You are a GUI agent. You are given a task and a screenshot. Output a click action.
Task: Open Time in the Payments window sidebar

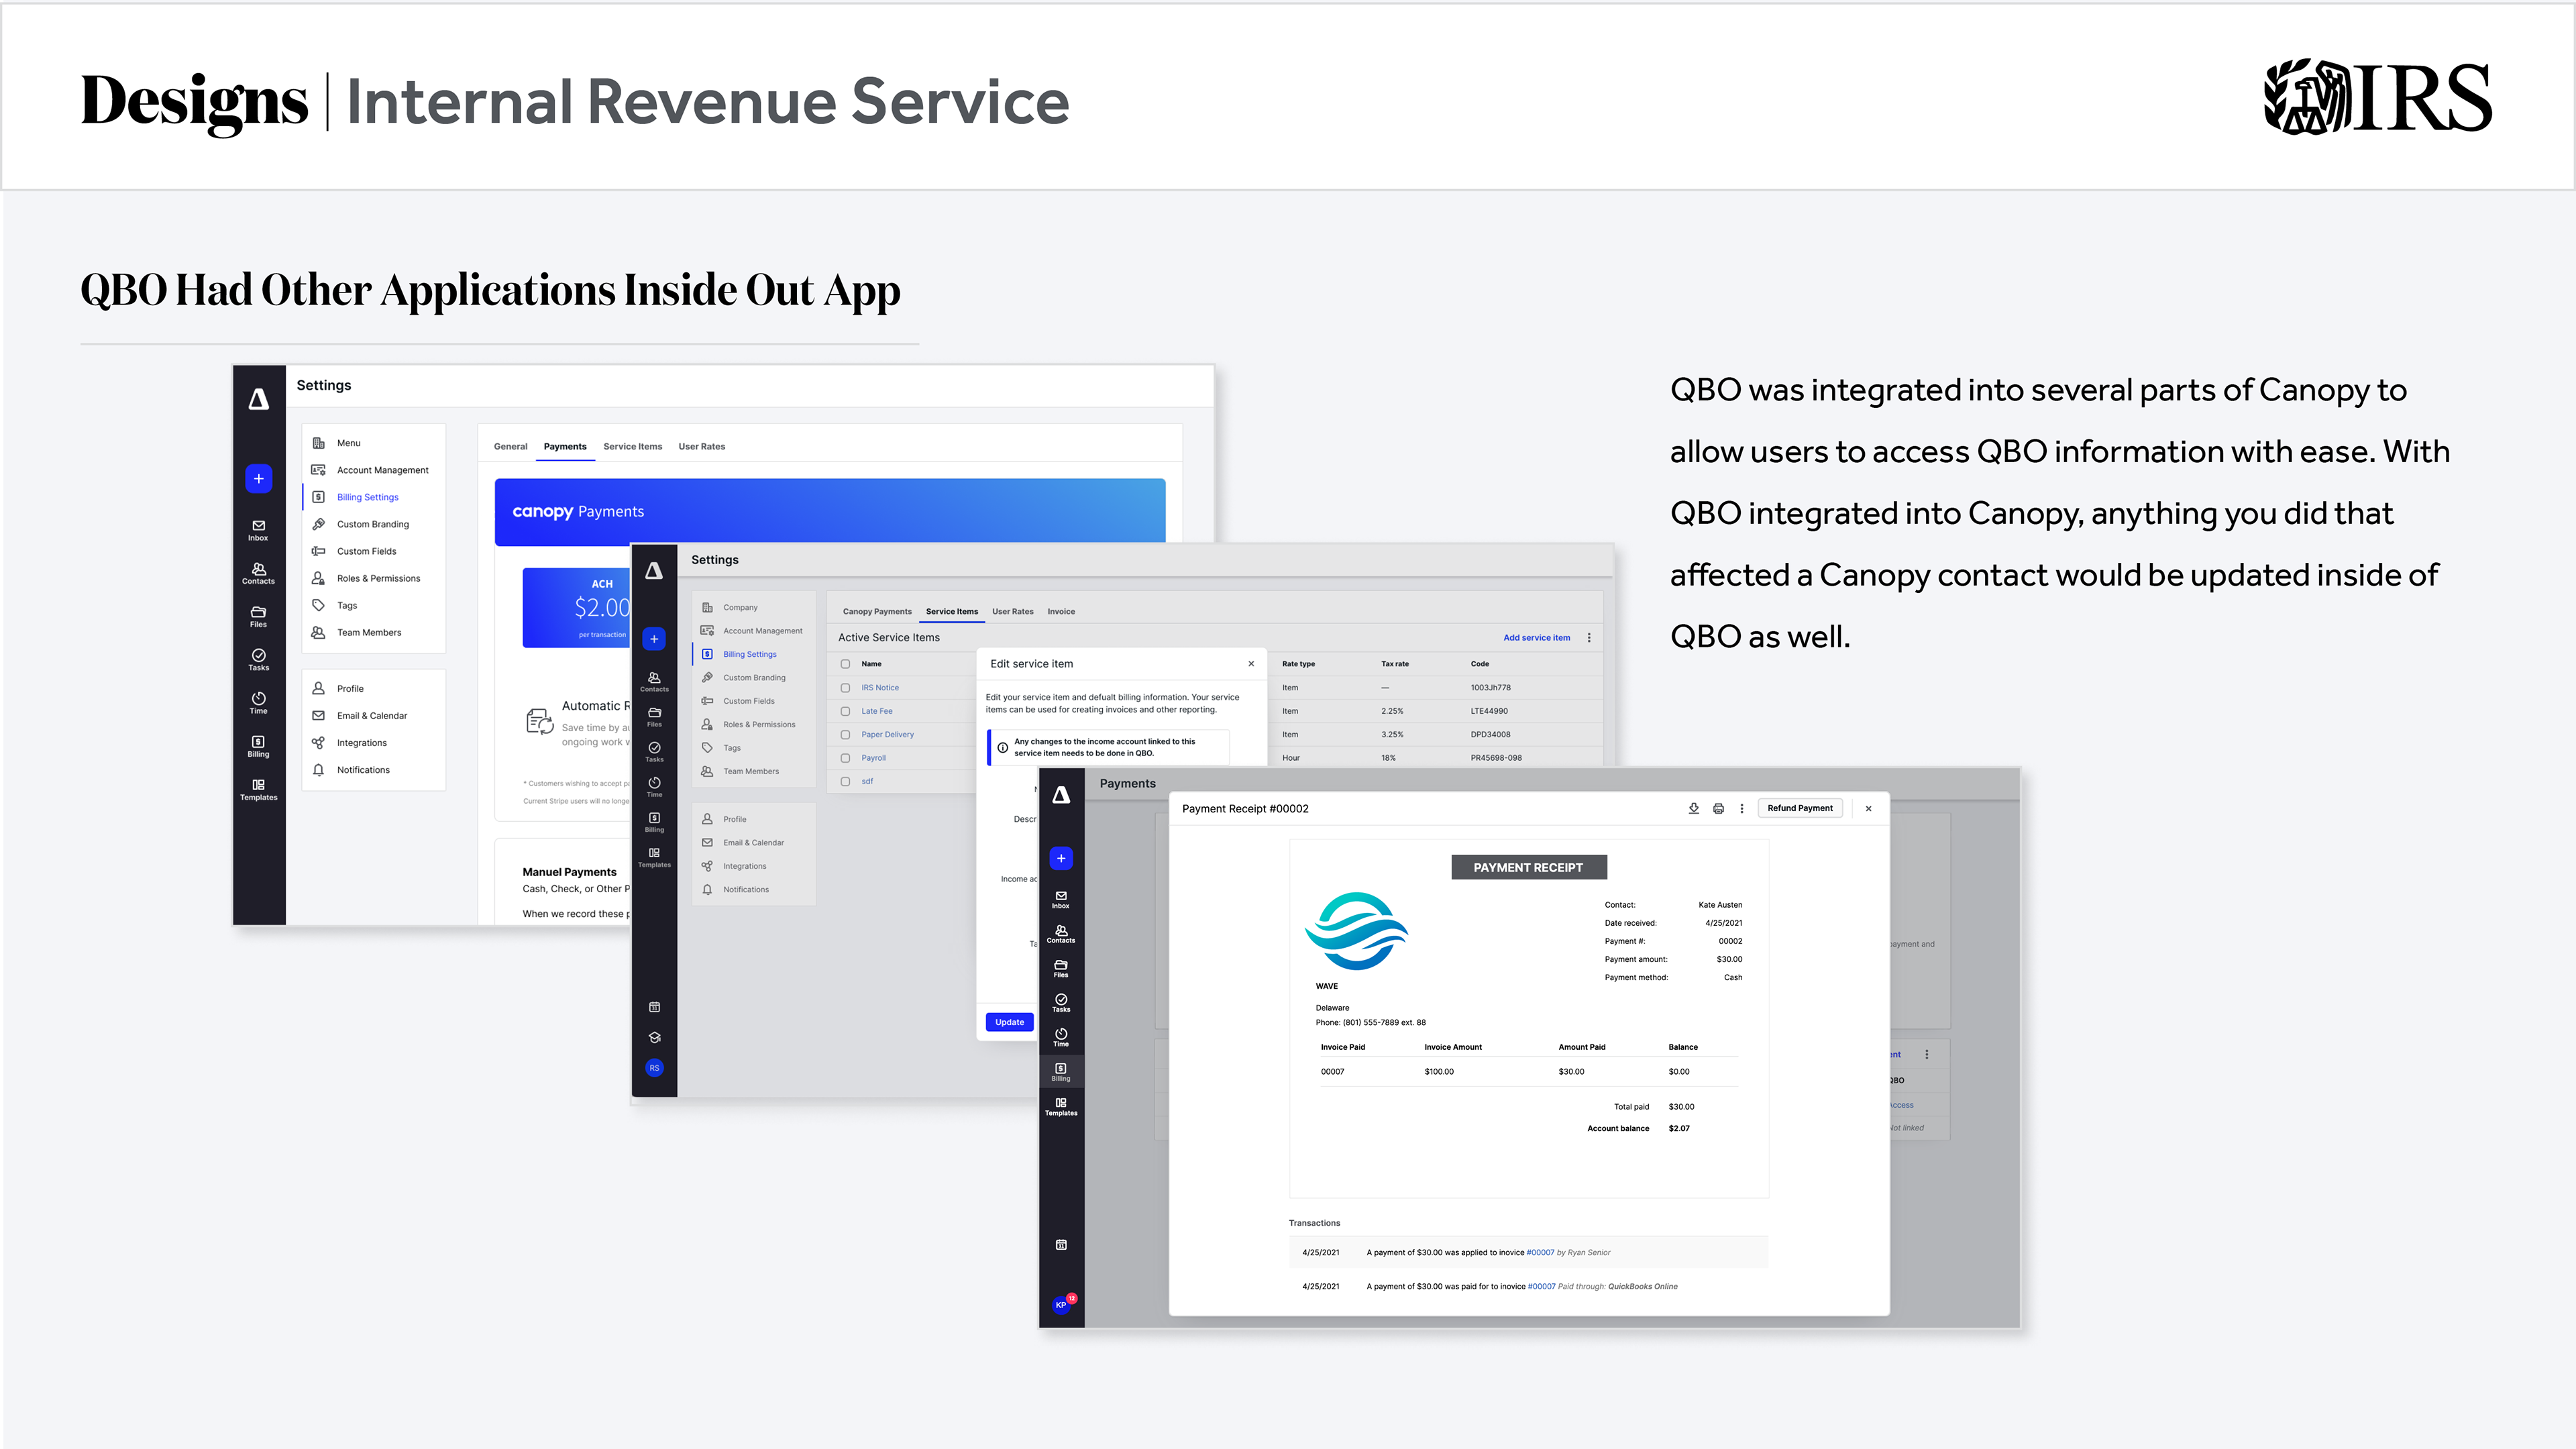point(1061,1037)
